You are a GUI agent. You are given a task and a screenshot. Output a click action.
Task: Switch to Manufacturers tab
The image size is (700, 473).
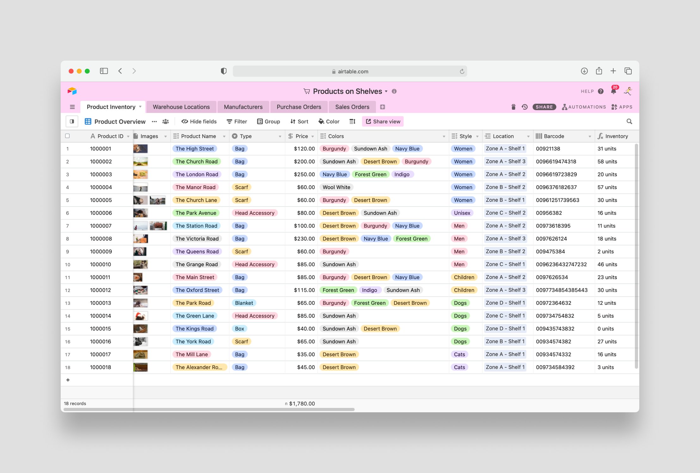click(x=243, y=107)
